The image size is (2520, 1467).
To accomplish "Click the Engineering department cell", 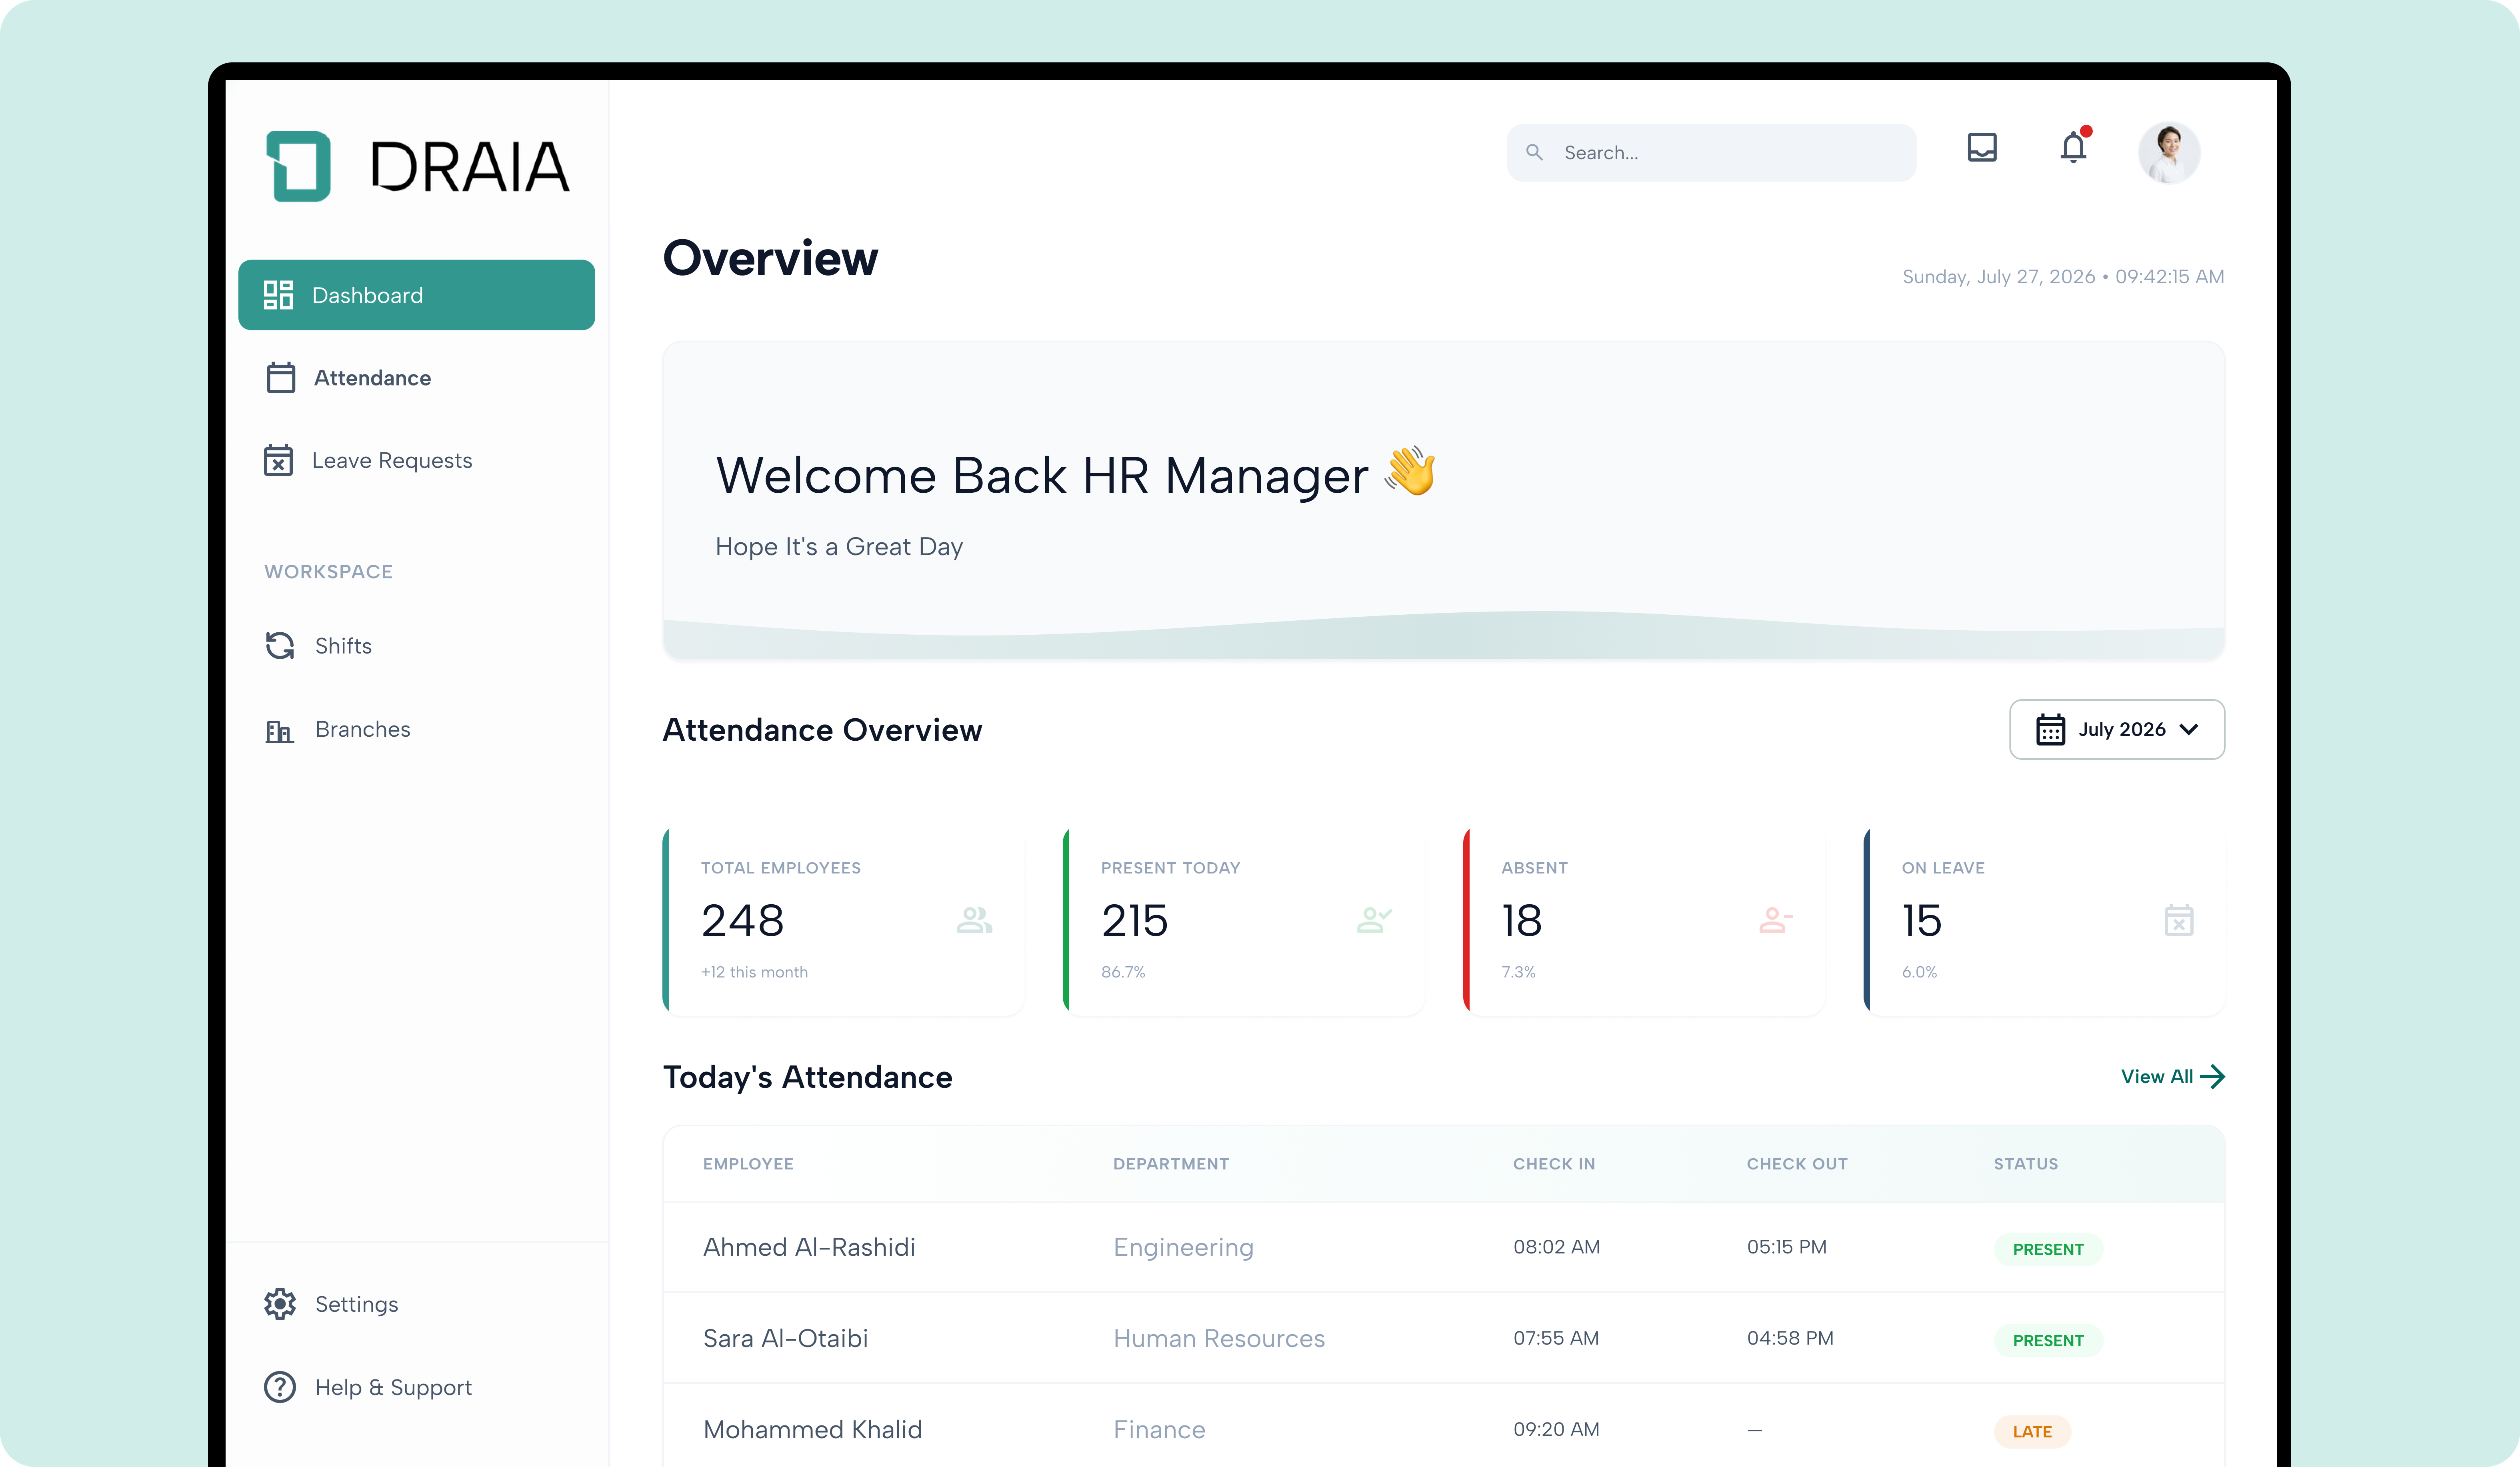I will click(1183, 1248).
